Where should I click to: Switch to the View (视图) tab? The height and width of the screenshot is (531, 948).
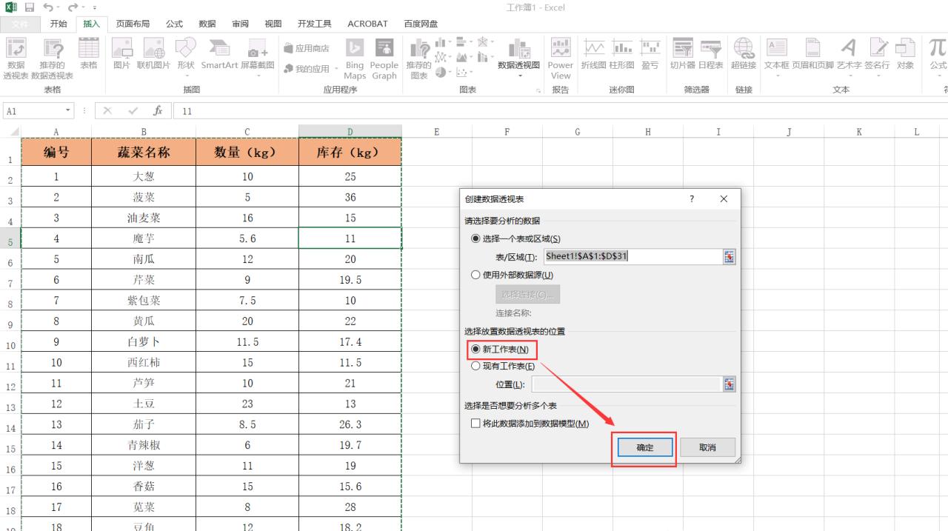tap(273, 24)
